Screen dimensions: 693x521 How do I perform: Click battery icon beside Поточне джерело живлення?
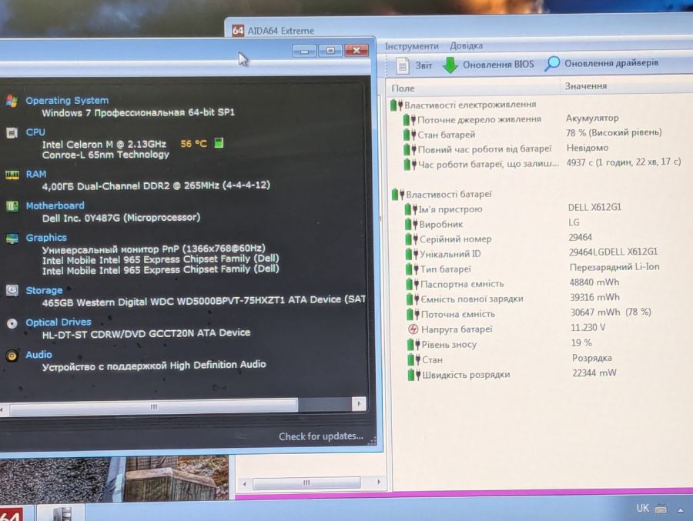pos(410,120)
